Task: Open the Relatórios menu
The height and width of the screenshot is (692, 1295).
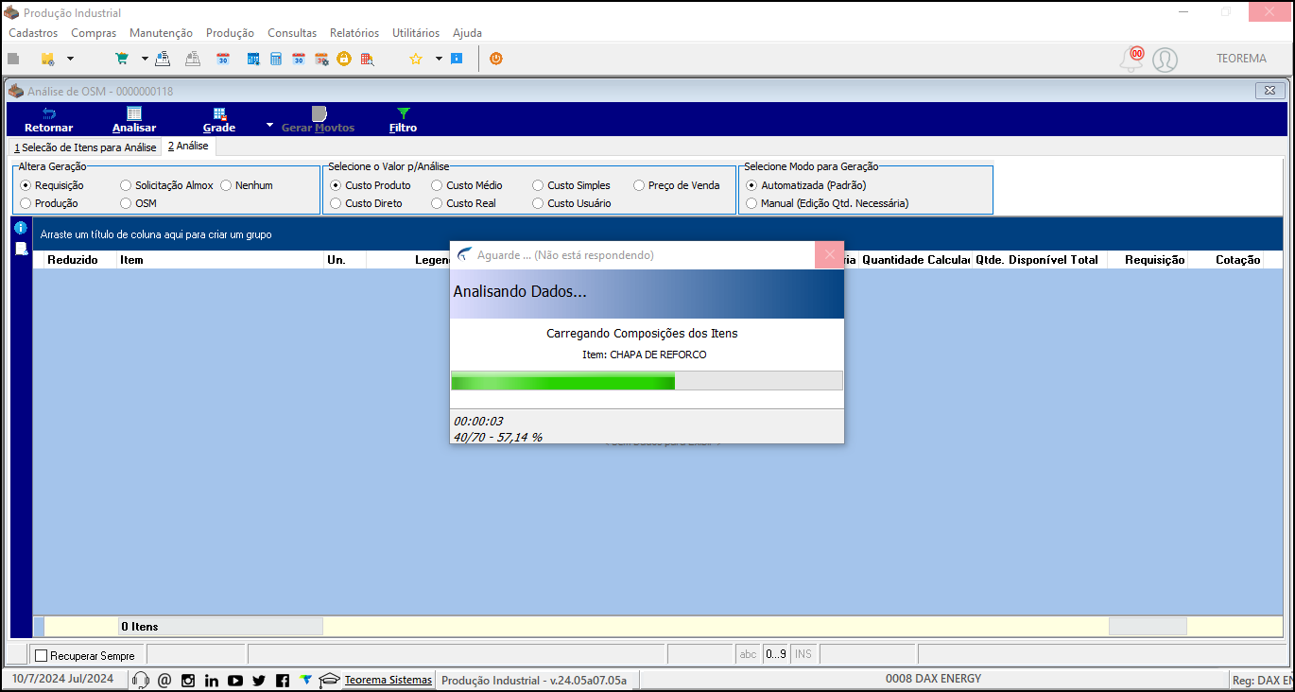Action: (354, 33)
